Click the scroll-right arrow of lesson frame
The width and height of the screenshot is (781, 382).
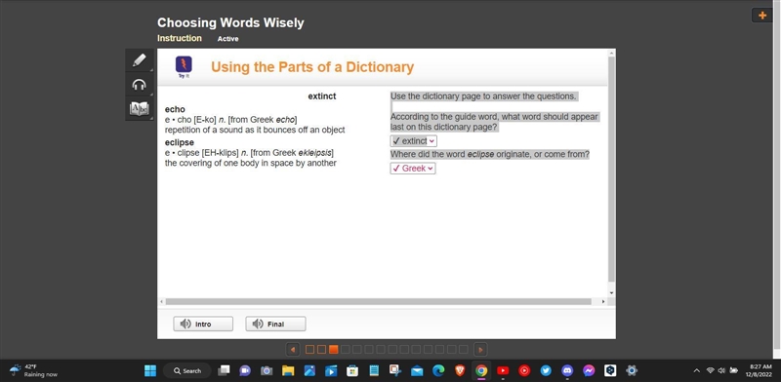[603, 301]
